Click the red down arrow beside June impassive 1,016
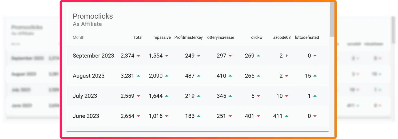 point(167,116)
